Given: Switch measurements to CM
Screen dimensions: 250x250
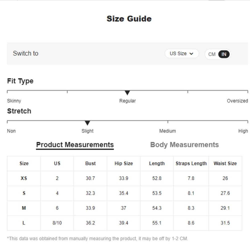Looking at the screenshot, I should 212,54.
